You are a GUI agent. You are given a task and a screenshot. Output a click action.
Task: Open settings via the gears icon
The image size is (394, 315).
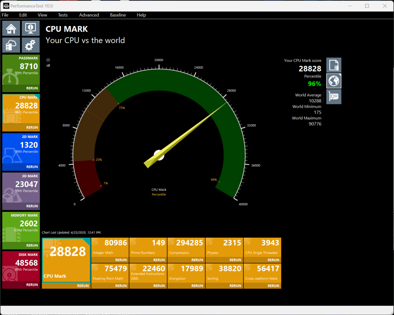point(30,45)
